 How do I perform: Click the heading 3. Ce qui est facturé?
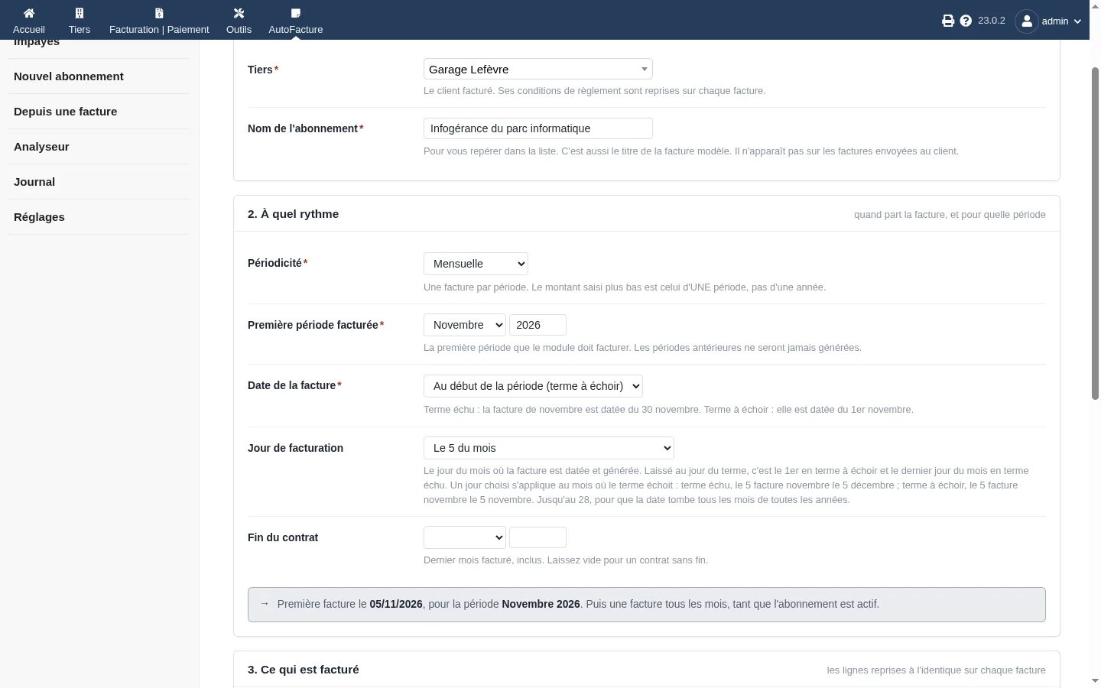304,670
